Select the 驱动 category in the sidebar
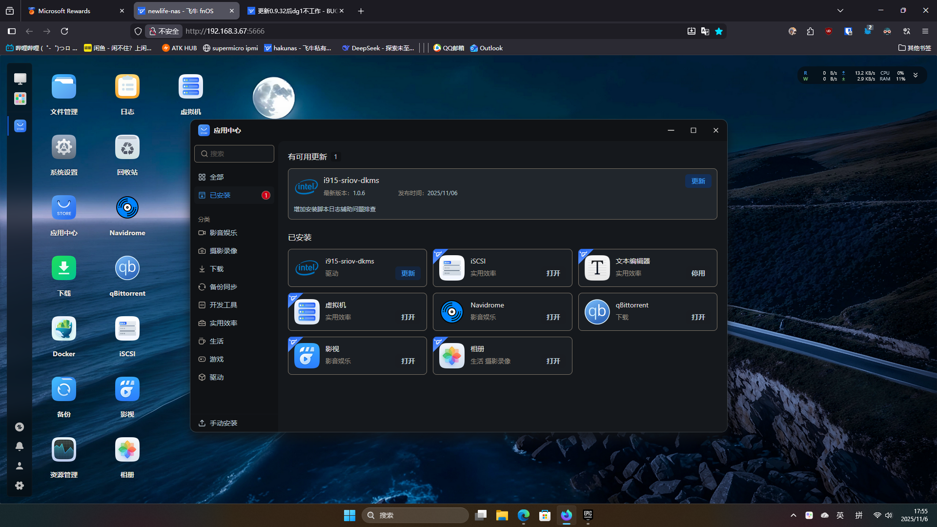Image resolution: width=937 pixels, height=527 pixels. (217, 377)
